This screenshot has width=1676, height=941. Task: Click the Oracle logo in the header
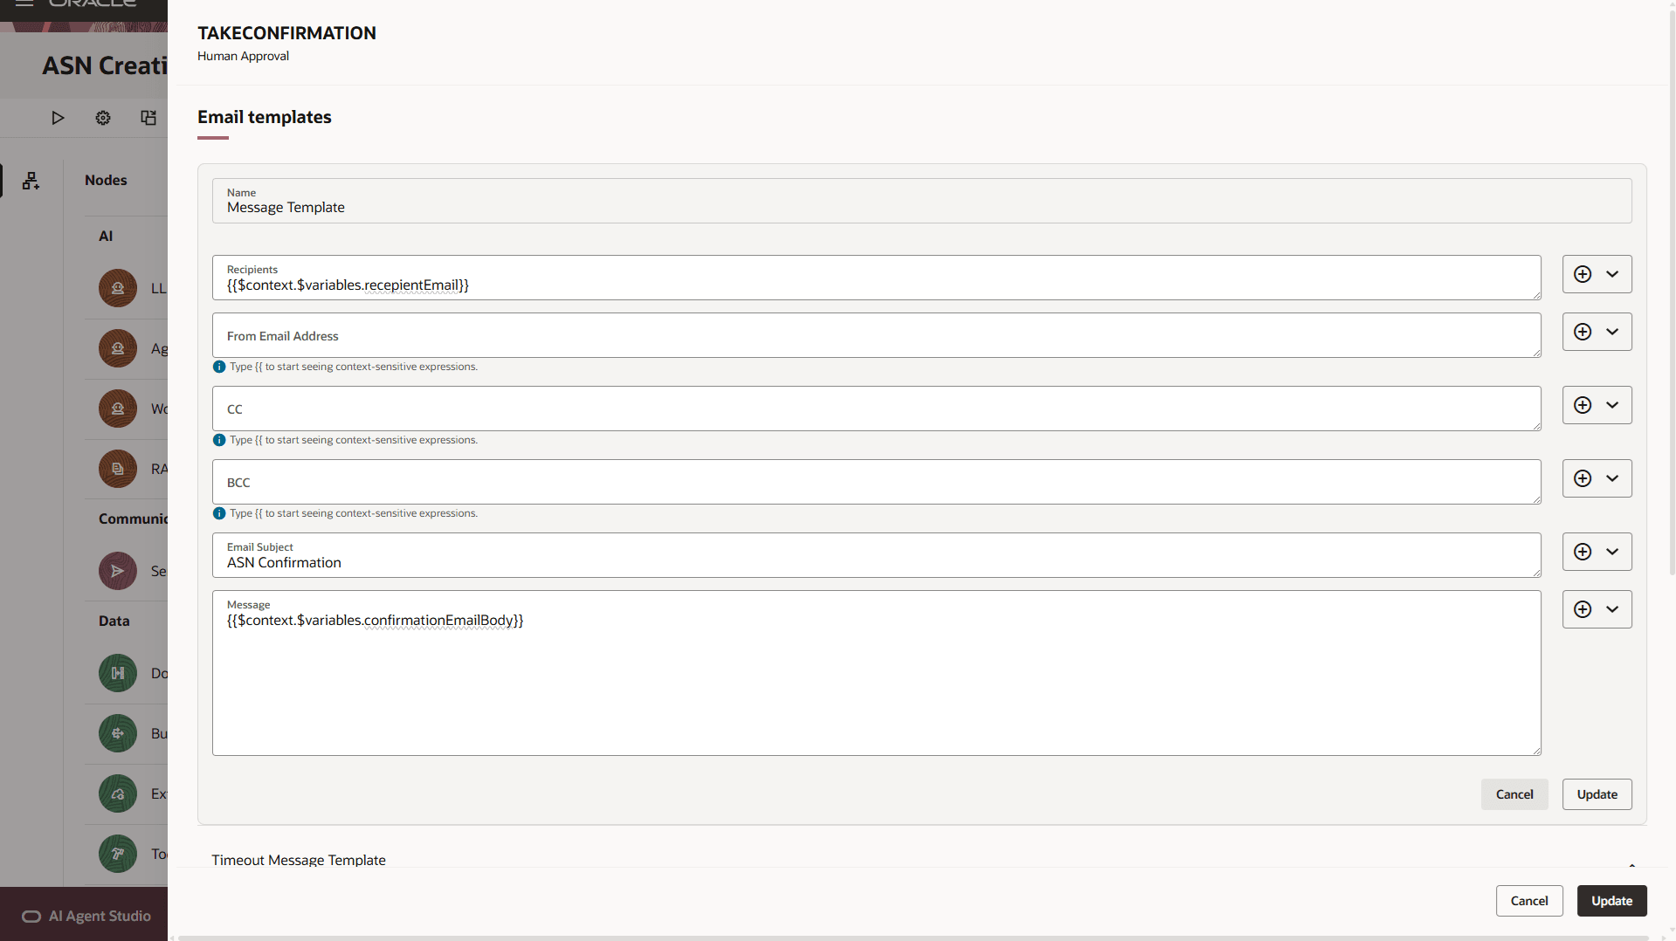(x=92, y=3)
